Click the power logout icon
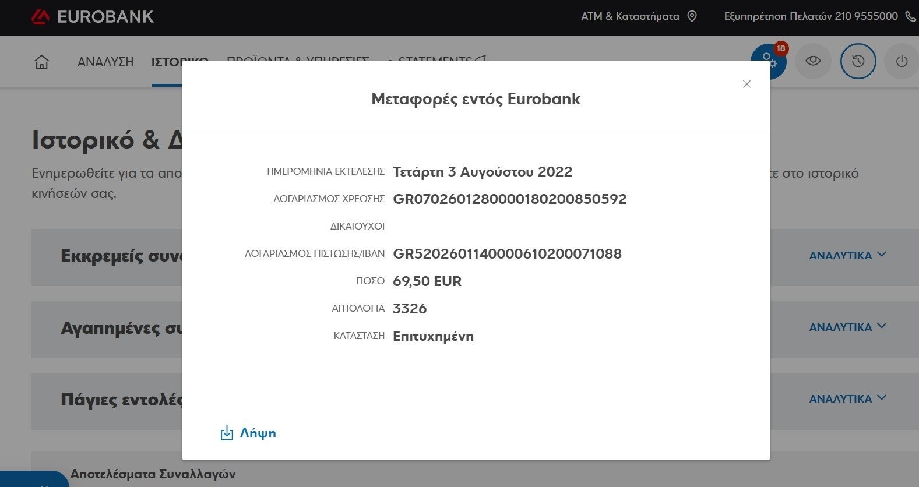This screenshot has height=487, width=919. [x=902, y=61]
